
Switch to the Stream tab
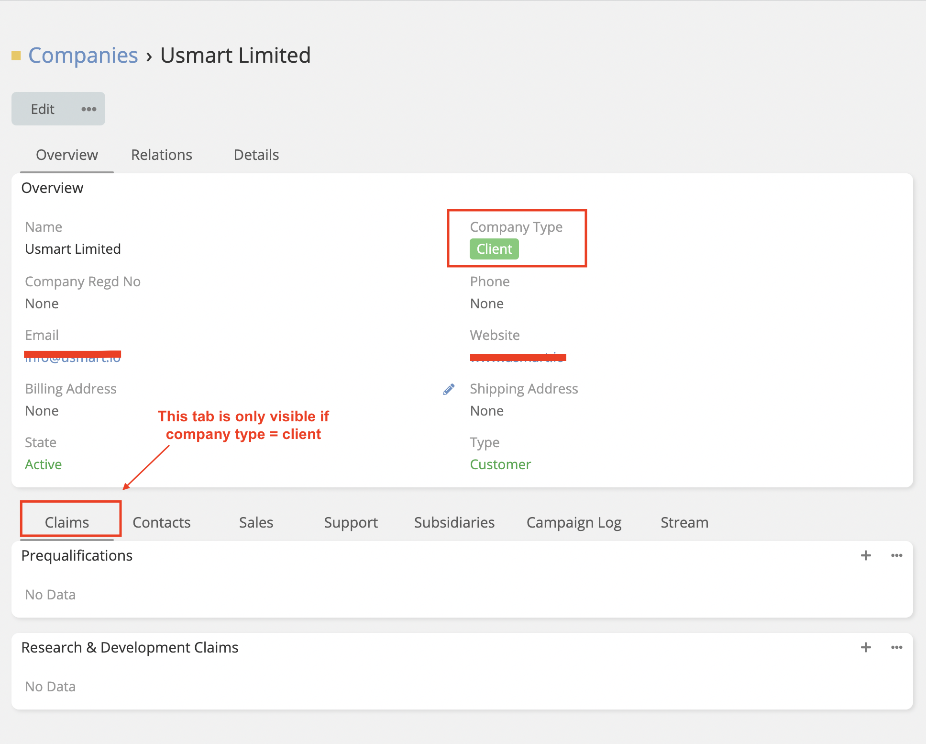click(x=684, y=522)
